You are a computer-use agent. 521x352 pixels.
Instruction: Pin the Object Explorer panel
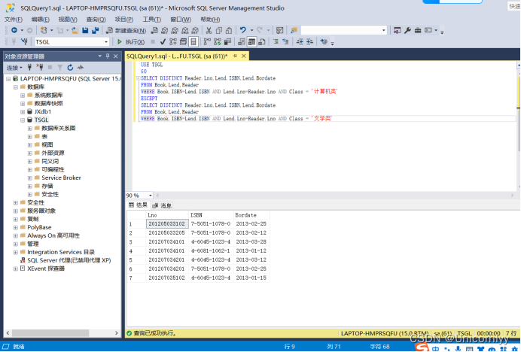(108, 56)
